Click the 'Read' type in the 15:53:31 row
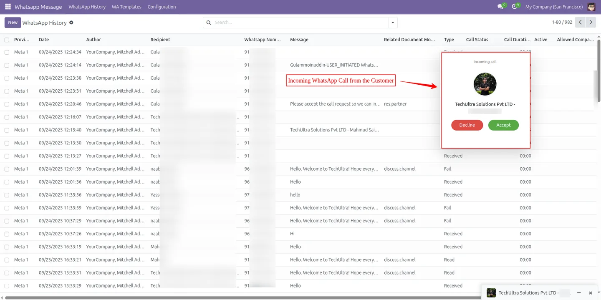The width and height of the screenshot is (601, 300). point(449,273)
